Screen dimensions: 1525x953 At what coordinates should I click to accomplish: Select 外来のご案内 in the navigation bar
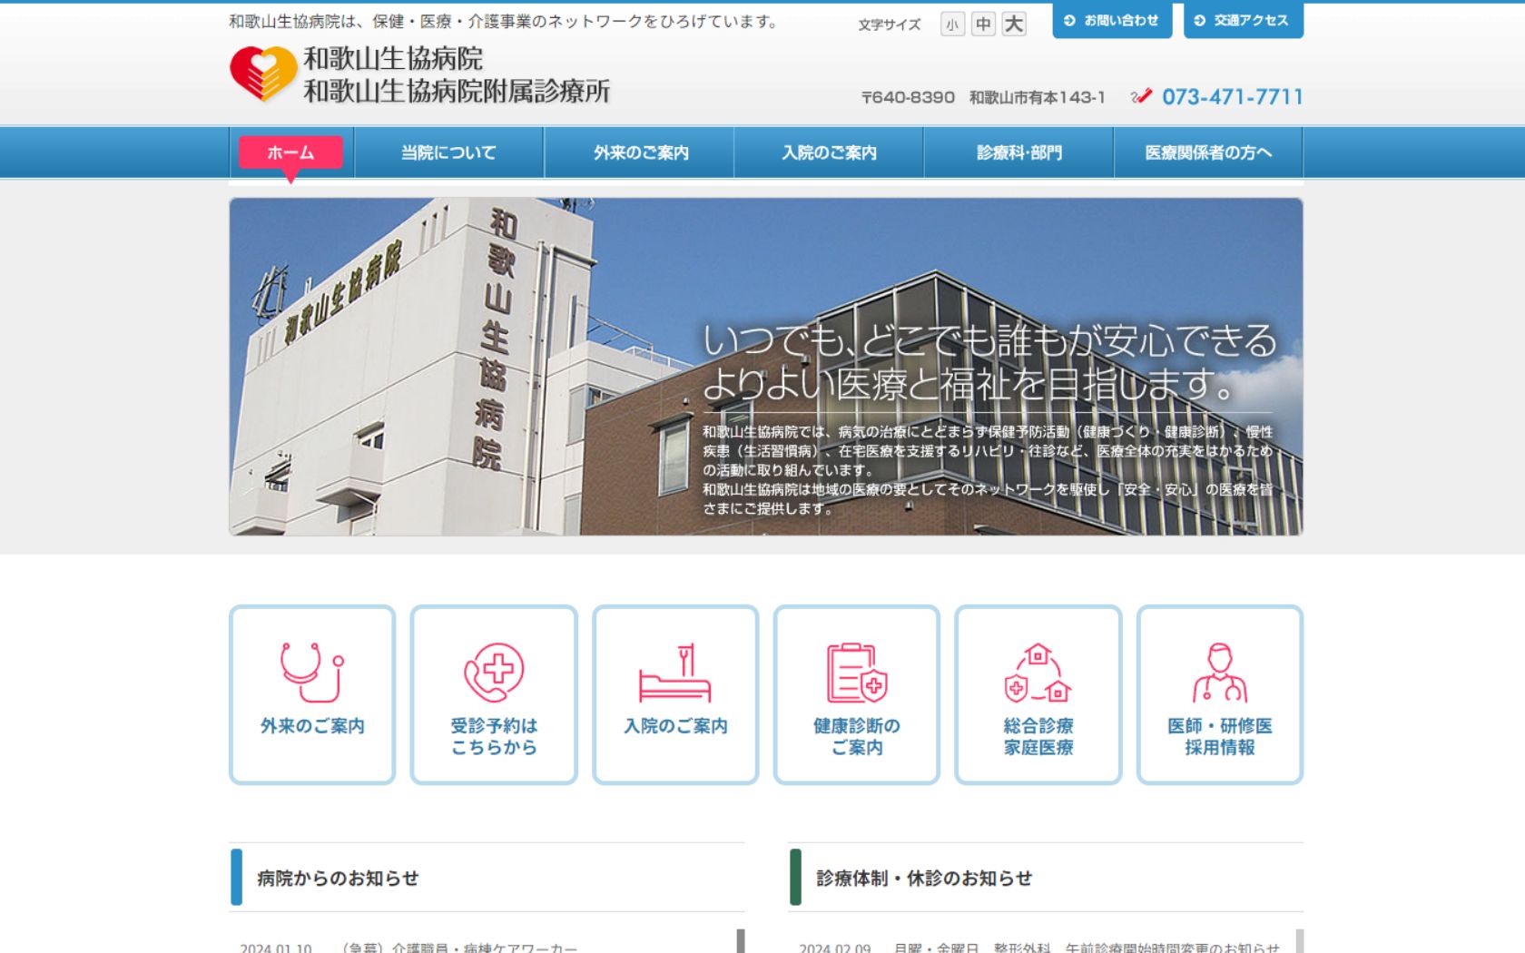click(640, 152)
